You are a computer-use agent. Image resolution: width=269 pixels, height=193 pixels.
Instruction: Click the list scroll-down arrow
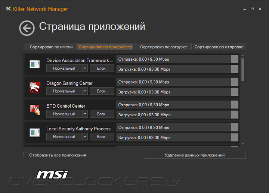[x=242, y=144]
